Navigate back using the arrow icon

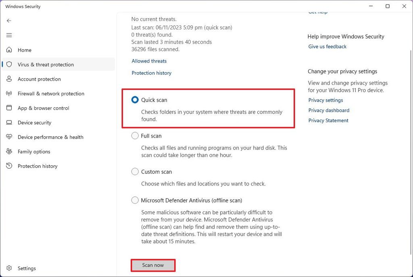tap(9, 21)
